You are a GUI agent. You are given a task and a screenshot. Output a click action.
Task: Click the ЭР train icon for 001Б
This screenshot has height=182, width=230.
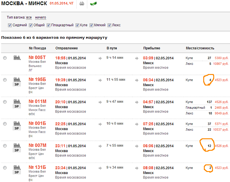coord(17,125)
